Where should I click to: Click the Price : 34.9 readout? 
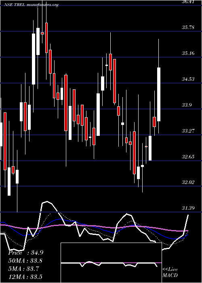[x=26, y=253]
